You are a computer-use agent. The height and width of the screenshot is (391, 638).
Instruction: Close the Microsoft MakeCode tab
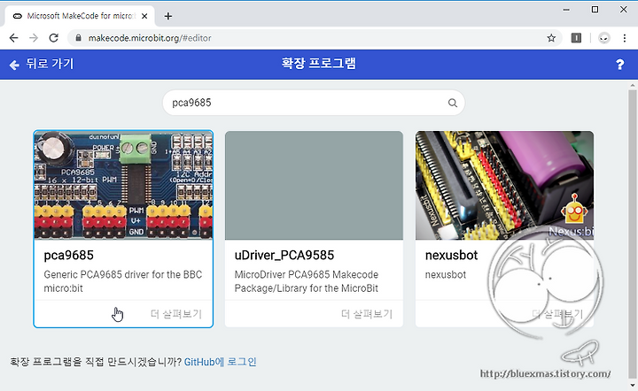tap(144, 16)
